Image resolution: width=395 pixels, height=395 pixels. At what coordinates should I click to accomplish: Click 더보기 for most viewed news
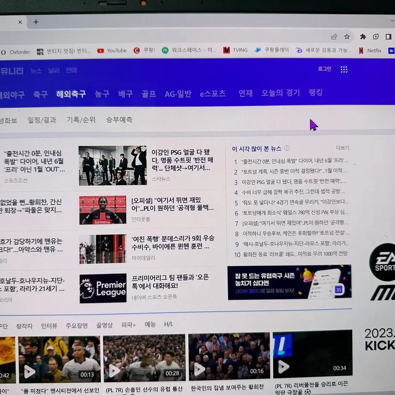pos(342,148)
